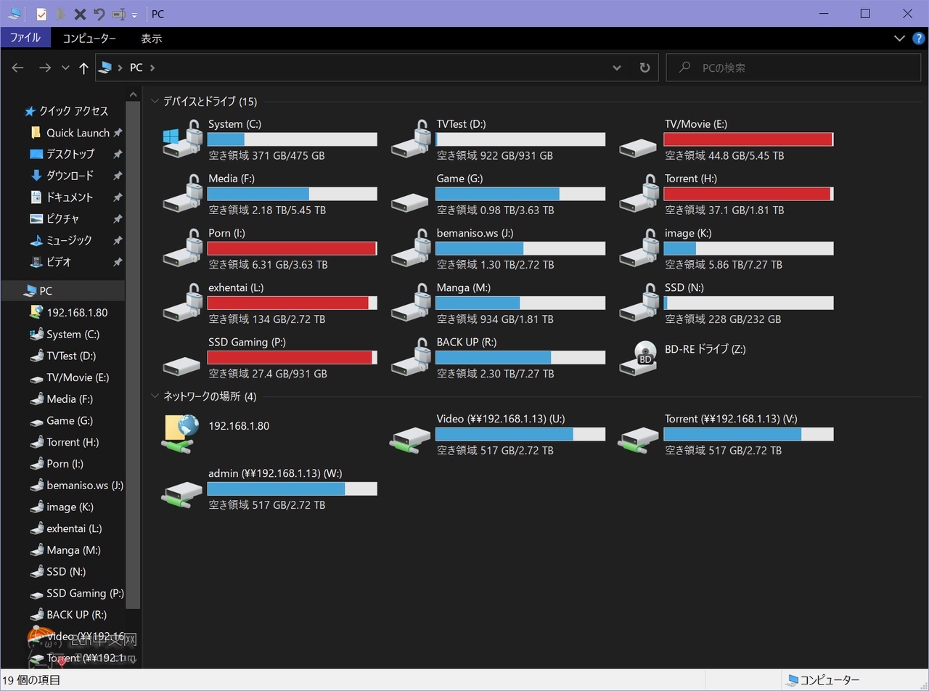Go forward with the right arrow button

coord(45,68)
